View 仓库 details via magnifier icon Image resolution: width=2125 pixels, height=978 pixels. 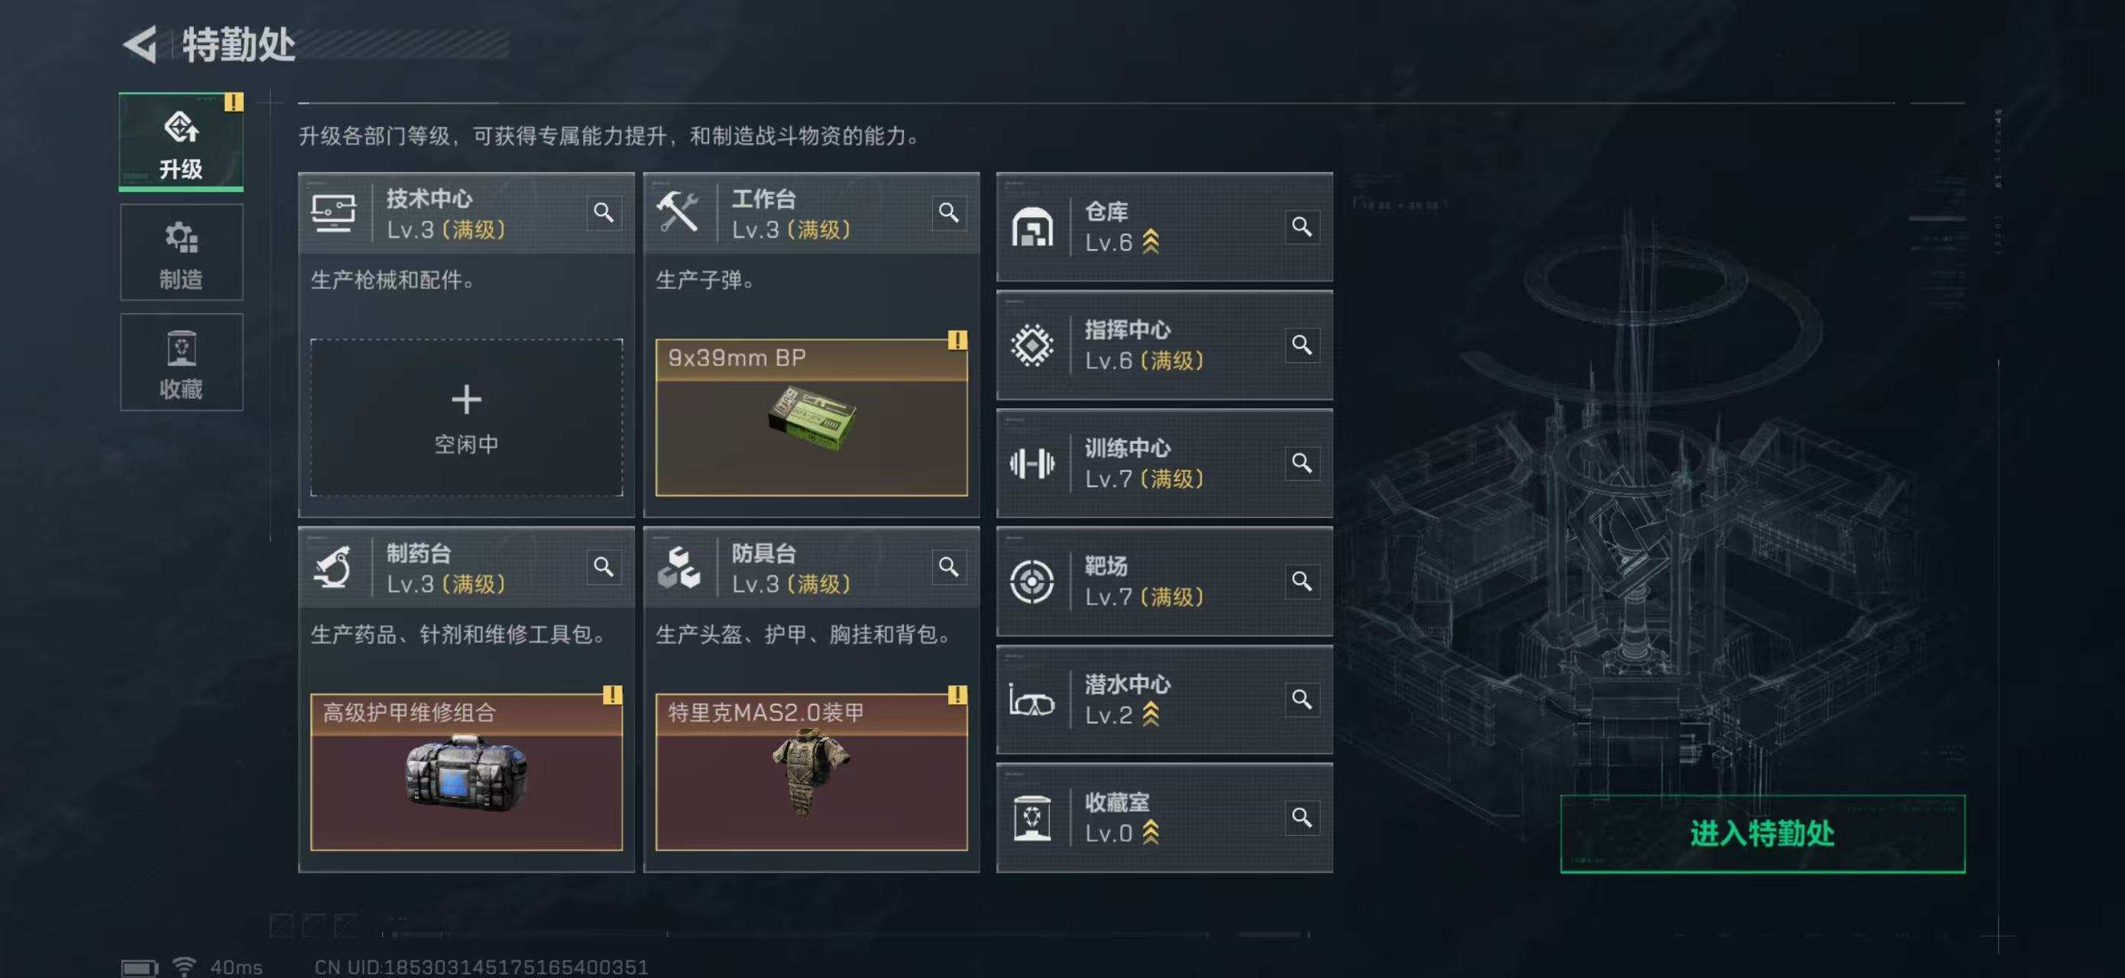point(1302,227)
